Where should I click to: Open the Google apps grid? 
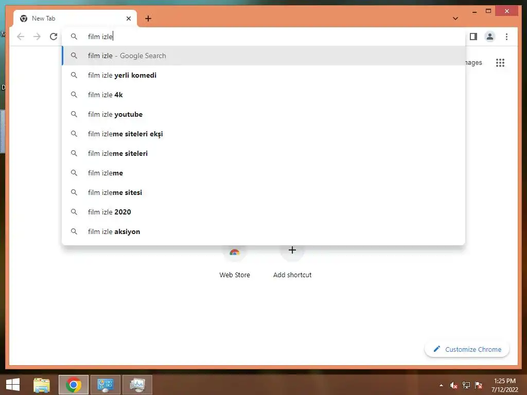500,62
